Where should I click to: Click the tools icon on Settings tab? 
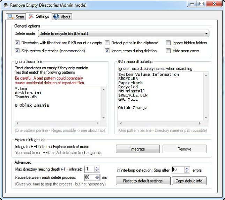pos(31,16)
